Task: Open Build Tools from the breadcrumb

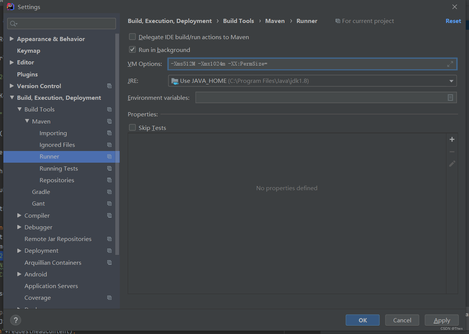Action: 238,21
